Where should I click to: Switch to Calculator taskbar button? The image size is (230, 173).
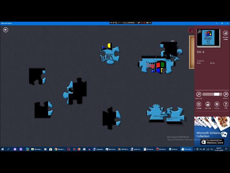tap(149, 149)
